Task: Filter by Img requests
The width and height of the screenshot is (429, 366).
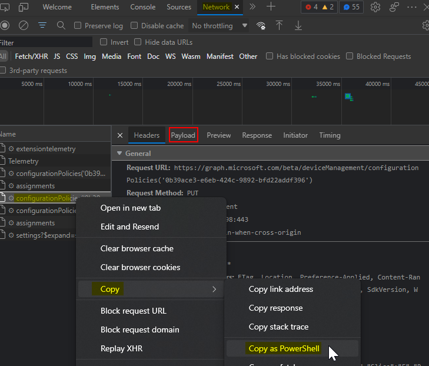Action: [89, 56]
